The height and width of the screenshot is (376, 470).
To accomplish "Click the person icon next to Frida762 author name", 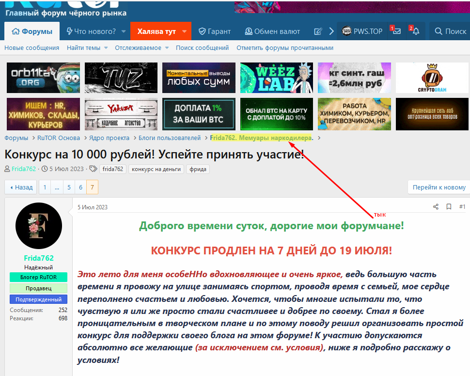I will click(7, 168).
